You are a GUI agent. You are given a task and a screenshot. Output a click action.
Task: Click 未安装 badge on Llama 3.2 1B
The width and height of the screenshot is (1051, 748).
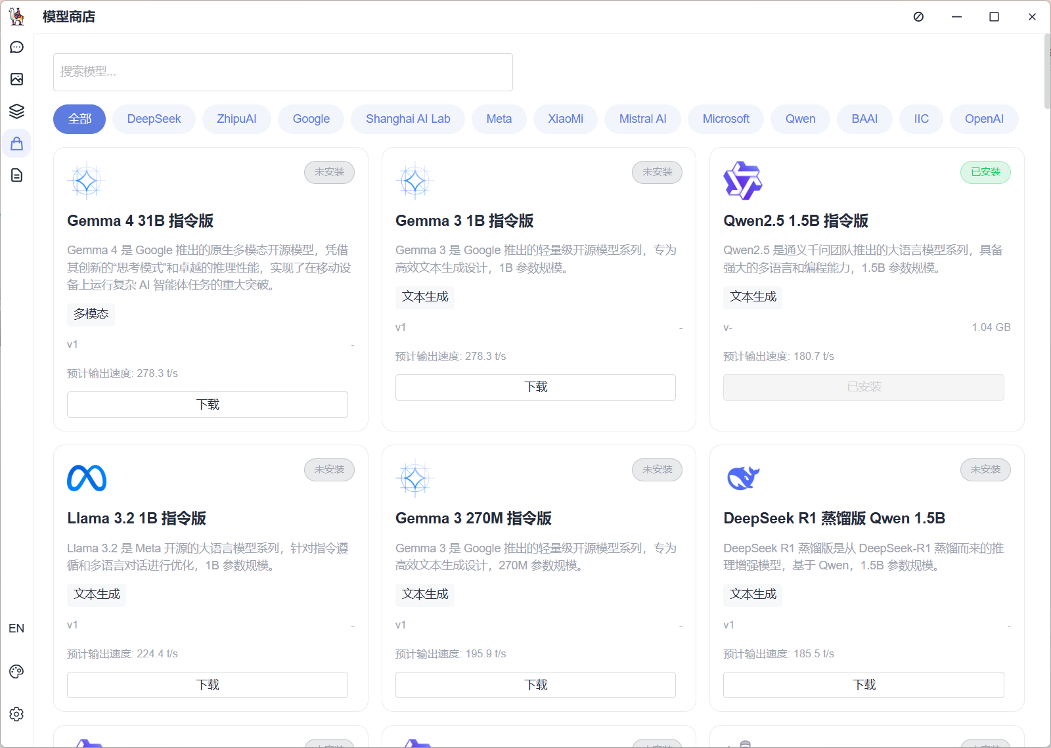[x=329, y=470]
